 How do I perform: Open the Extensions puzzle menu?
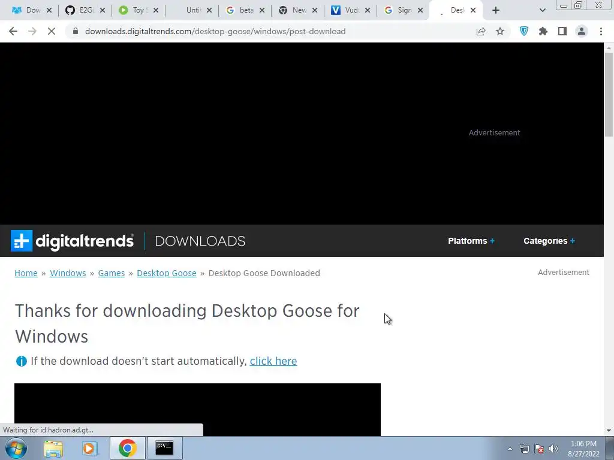[x=543, y=31]
